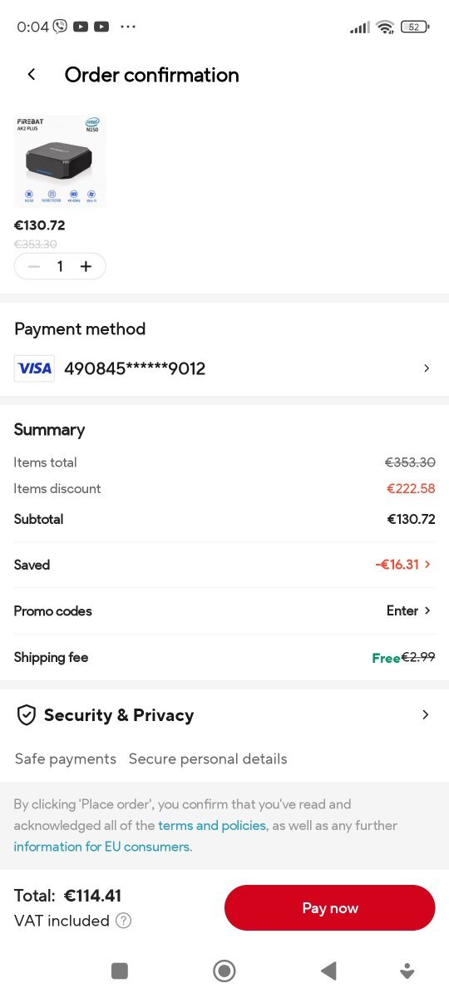The image size is (449, 998).
Task: Expand Security & Privacy section chevron
Action: pos(426,715)
